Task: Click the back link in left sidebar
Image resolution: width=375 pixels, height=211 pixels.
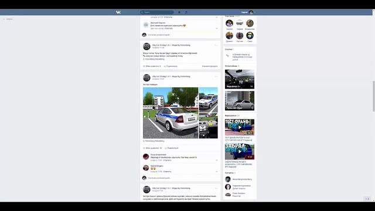Action: [8, 19]
